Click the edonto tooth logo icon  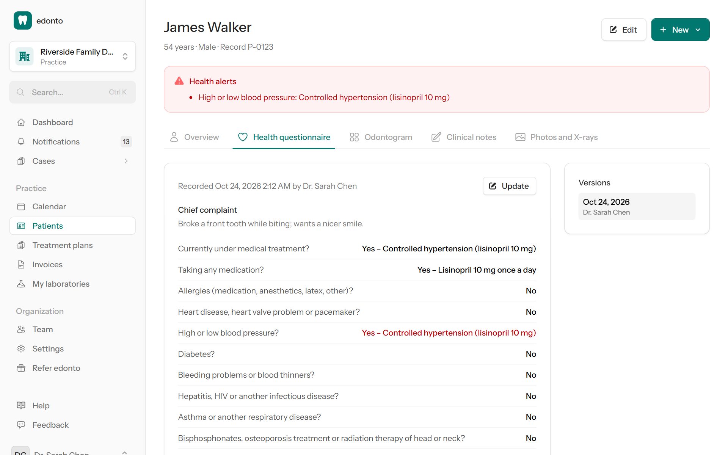tap(23, 20)
